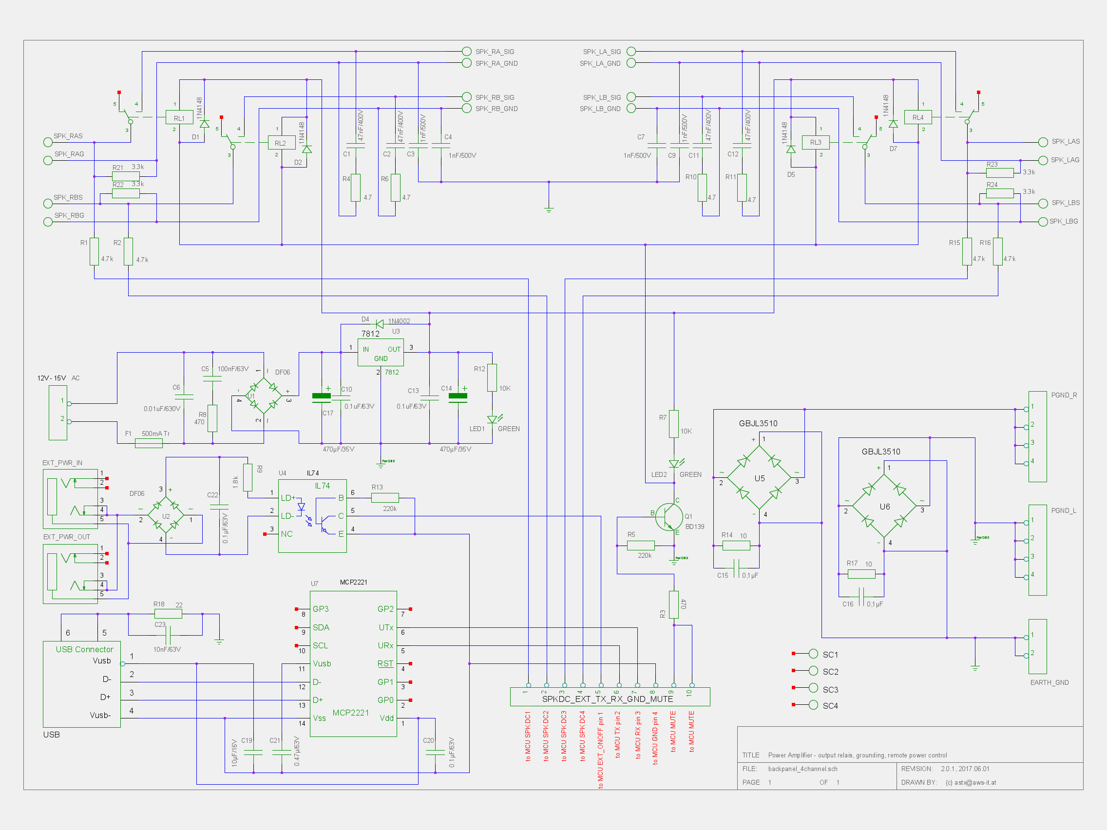
Task: Click the D7 diode symbol near RL4
Action: (x=893, y=124)
